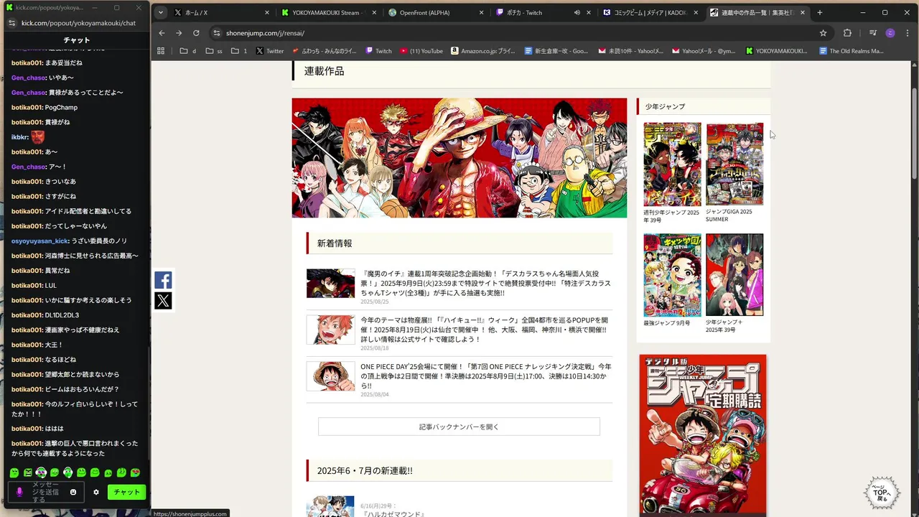Click the デジタル版 定期購読 banner
Screen dimensions: 919x517
(x=703, y=434)
